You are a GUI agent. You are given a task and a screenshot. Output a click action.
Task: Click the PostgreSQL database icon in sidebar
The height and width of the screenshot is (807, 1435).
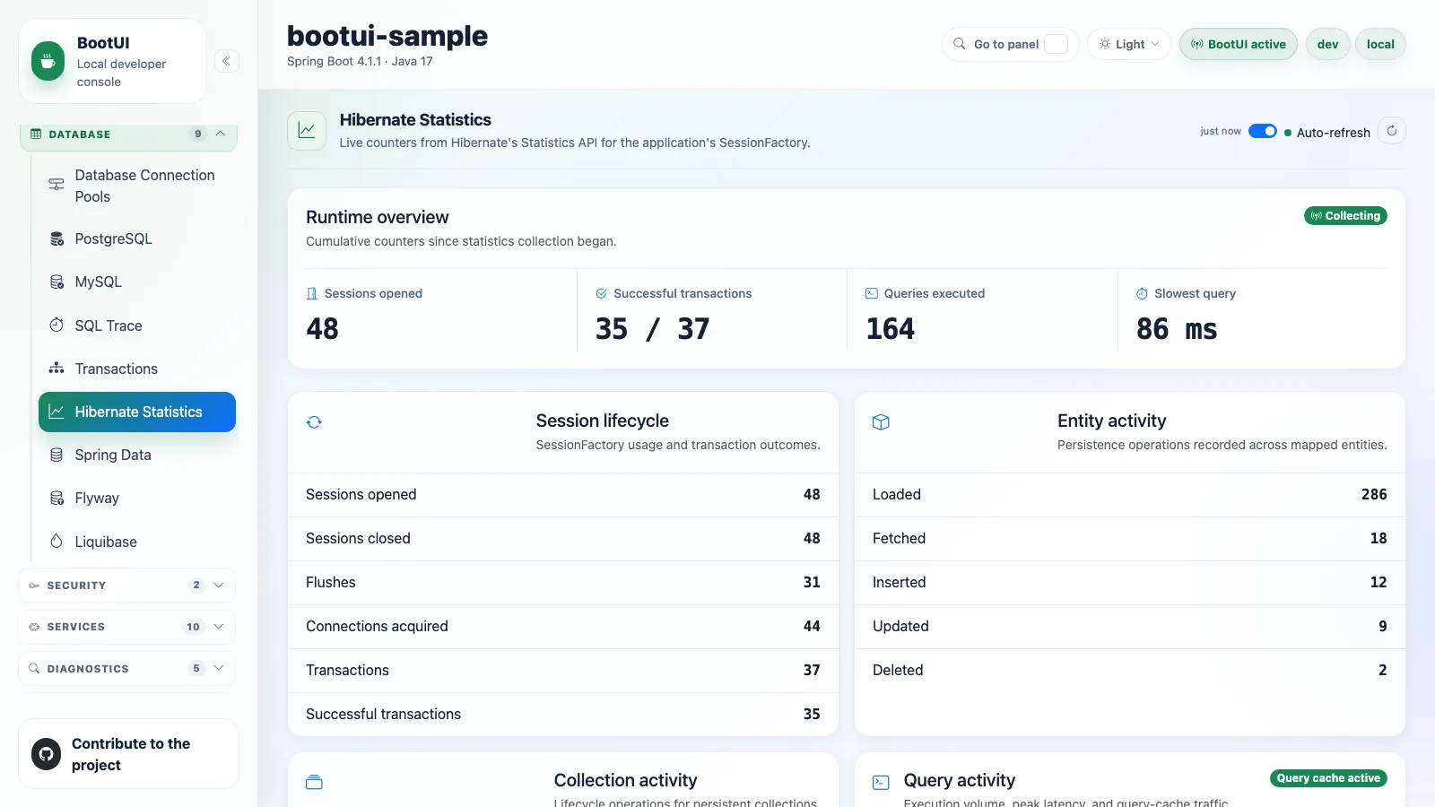tap(57, 239)
